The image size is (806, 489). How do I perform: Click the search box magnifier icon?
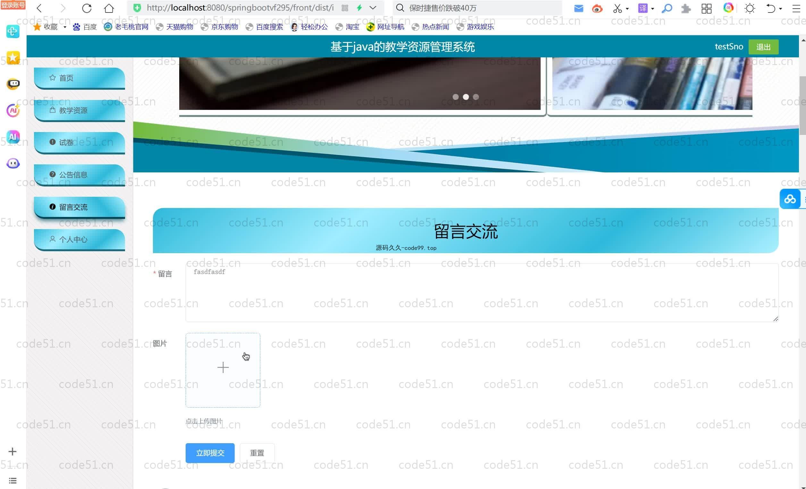coord(400,8)
